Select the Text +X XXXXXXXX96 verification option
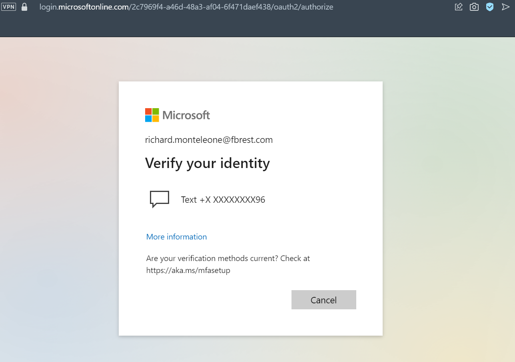This screenshot has height=362, width=515. tap(223, 200)
